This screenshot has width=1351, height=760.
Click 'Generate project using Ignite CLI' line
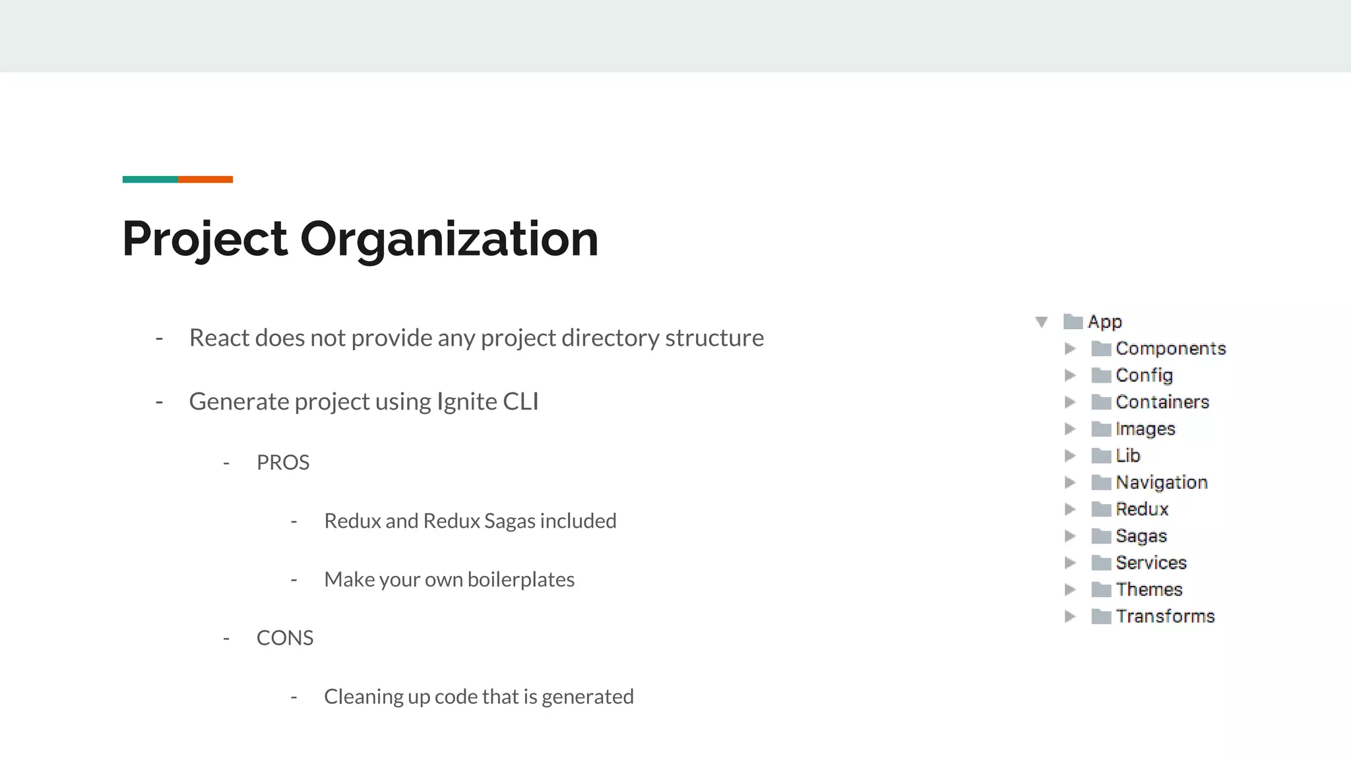point(363,402)
